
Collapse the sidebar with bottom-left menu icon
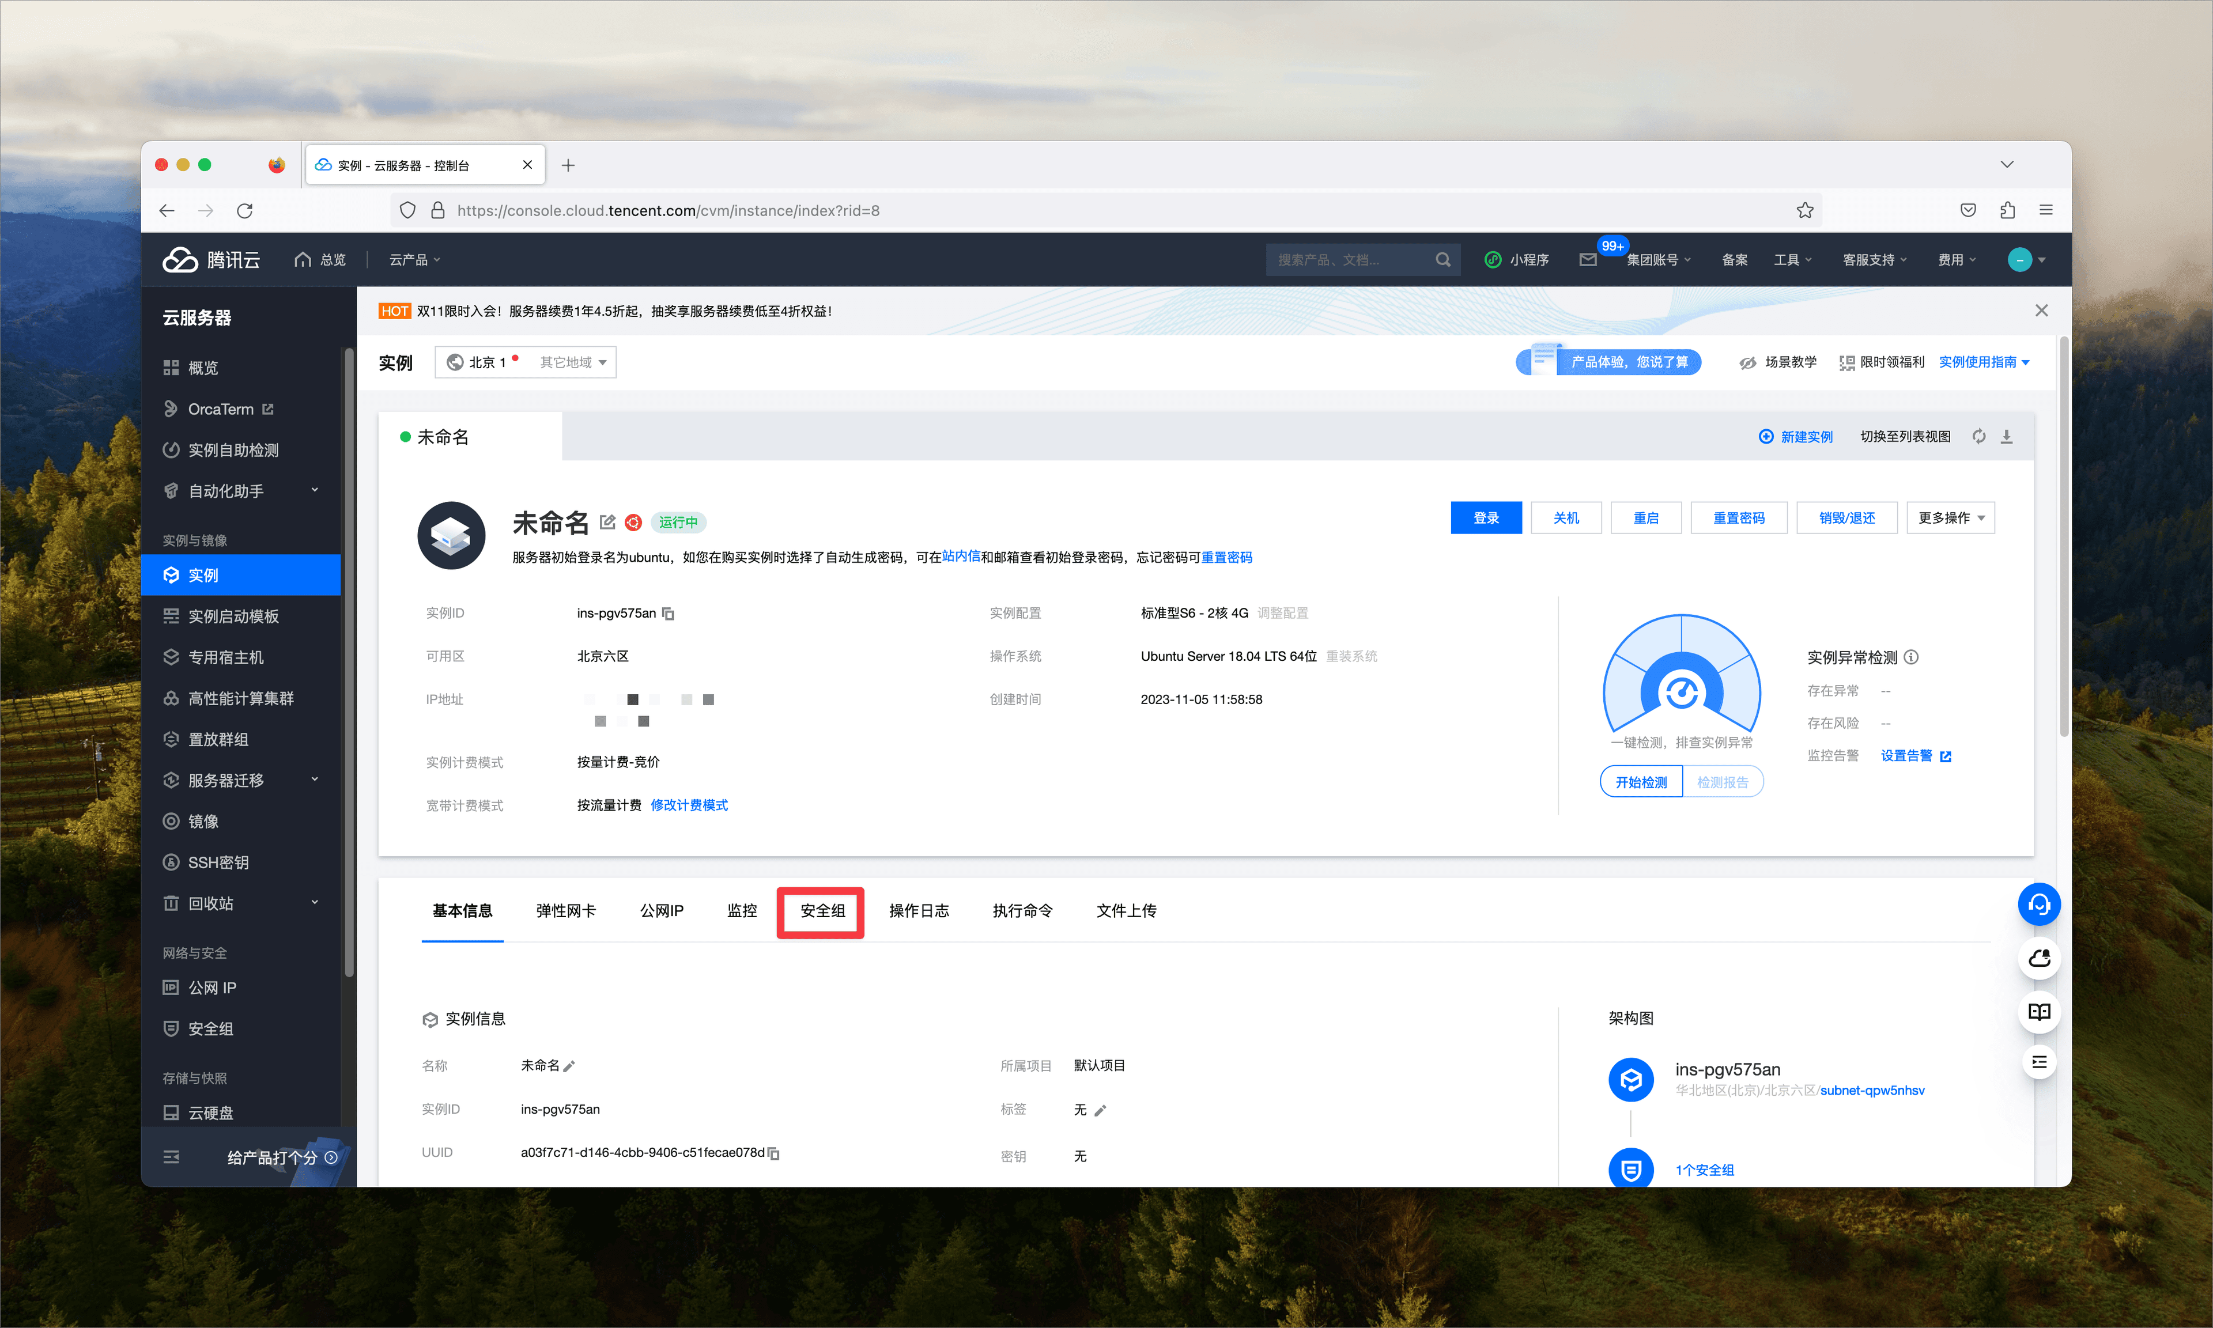171,1157
